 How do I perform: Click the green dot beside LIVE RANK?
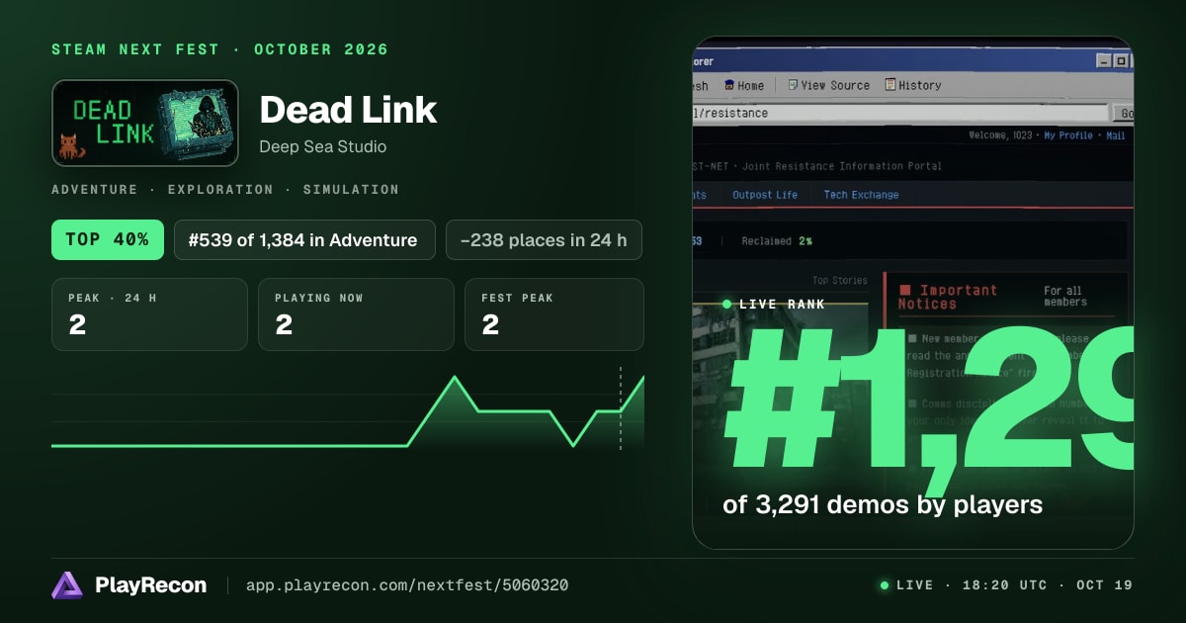click(x=727, y=305)
